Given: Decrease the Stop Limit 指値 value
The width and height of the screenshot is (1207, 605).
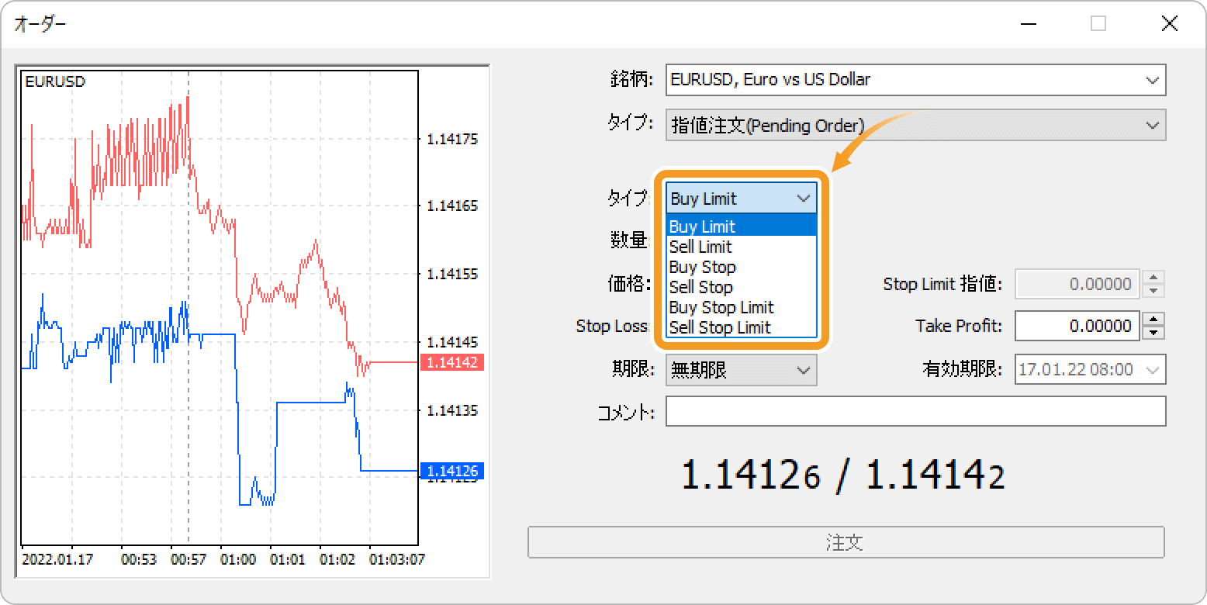Looking at the screenshot, I should [1155, 291].
